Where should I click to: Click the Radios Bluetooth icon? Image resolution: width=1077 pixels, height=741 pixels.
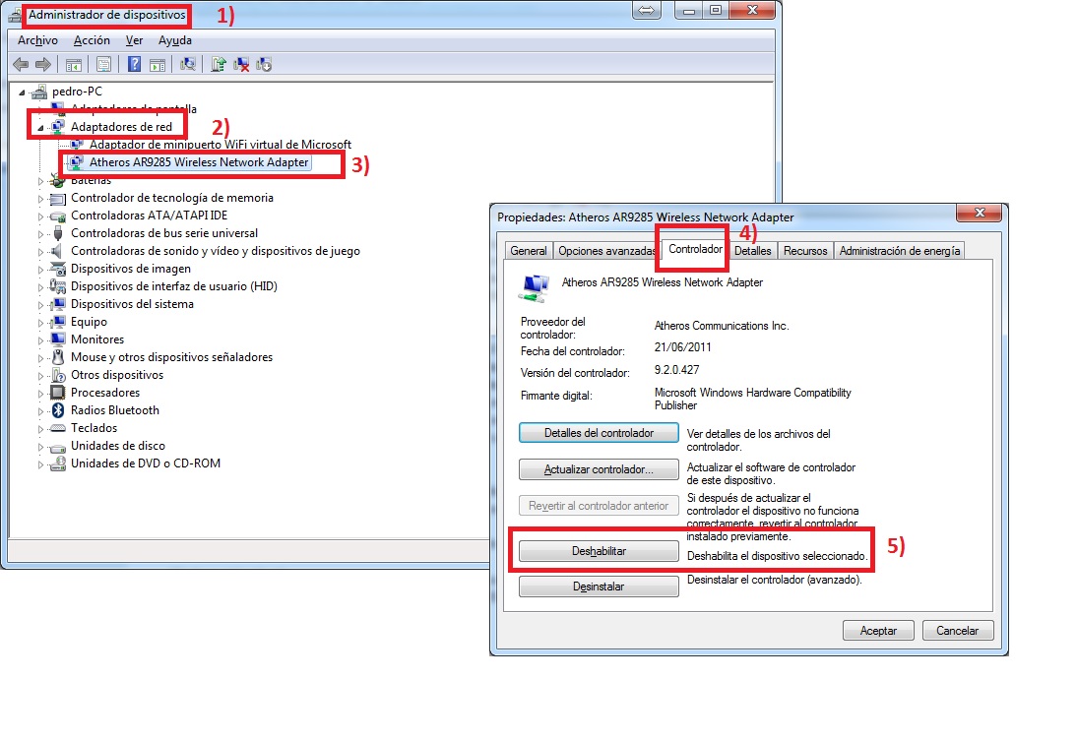[x=58, y=410]
